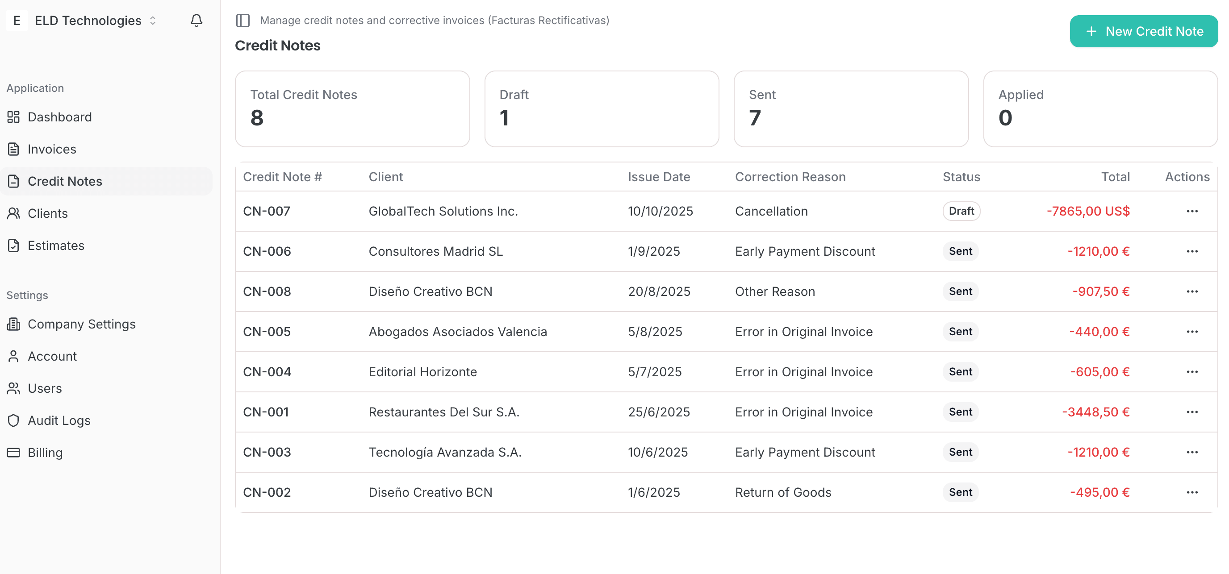Screen dimensions: 1229x574
Task: Click the Draft status badge on CN-007
Action: pyautogui.click(x=961, y=211)
